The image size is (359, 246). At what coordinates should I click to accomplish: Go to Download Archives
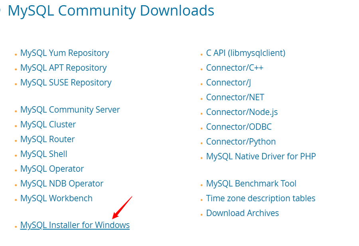coord(243,213)
